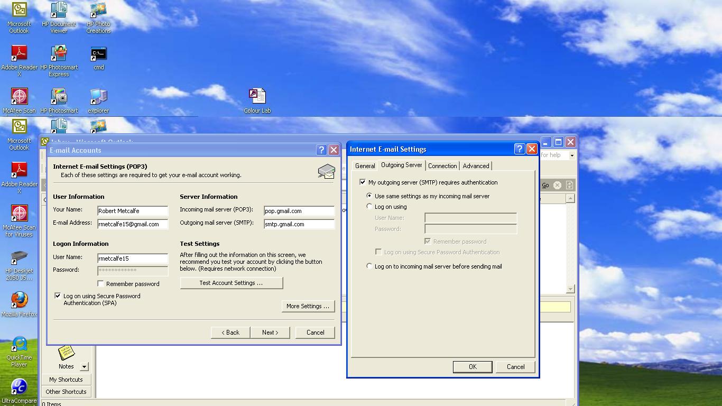Image resolution: width=722 pixels, height=406 pixels.
Task: Toggle My outgoing server requires authentication
Action: [363, 182]
